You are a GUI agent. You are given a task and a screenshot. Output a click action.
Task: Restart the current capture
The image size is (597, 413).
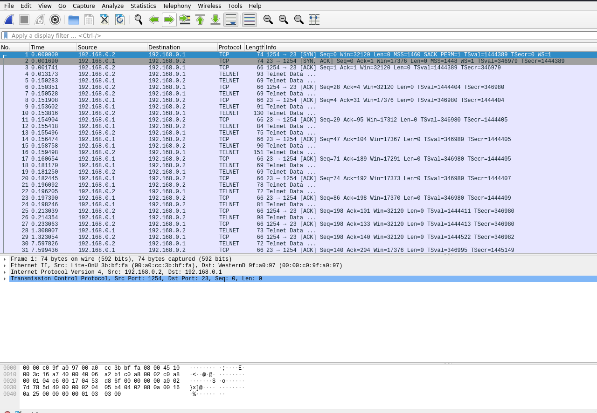[x=40, y=20]
